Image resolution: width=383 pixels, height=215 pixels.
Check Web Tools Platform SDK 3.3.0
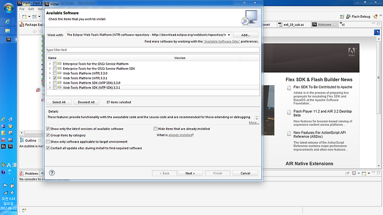pyautogui.click(x=55, y=83)
